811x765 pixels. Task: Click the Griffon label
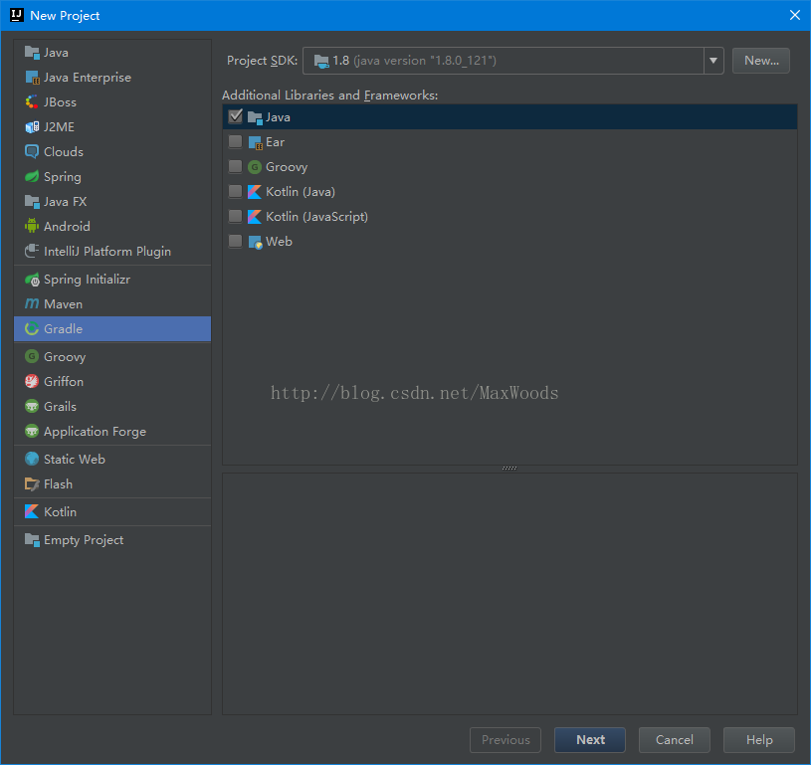(64, 382)
